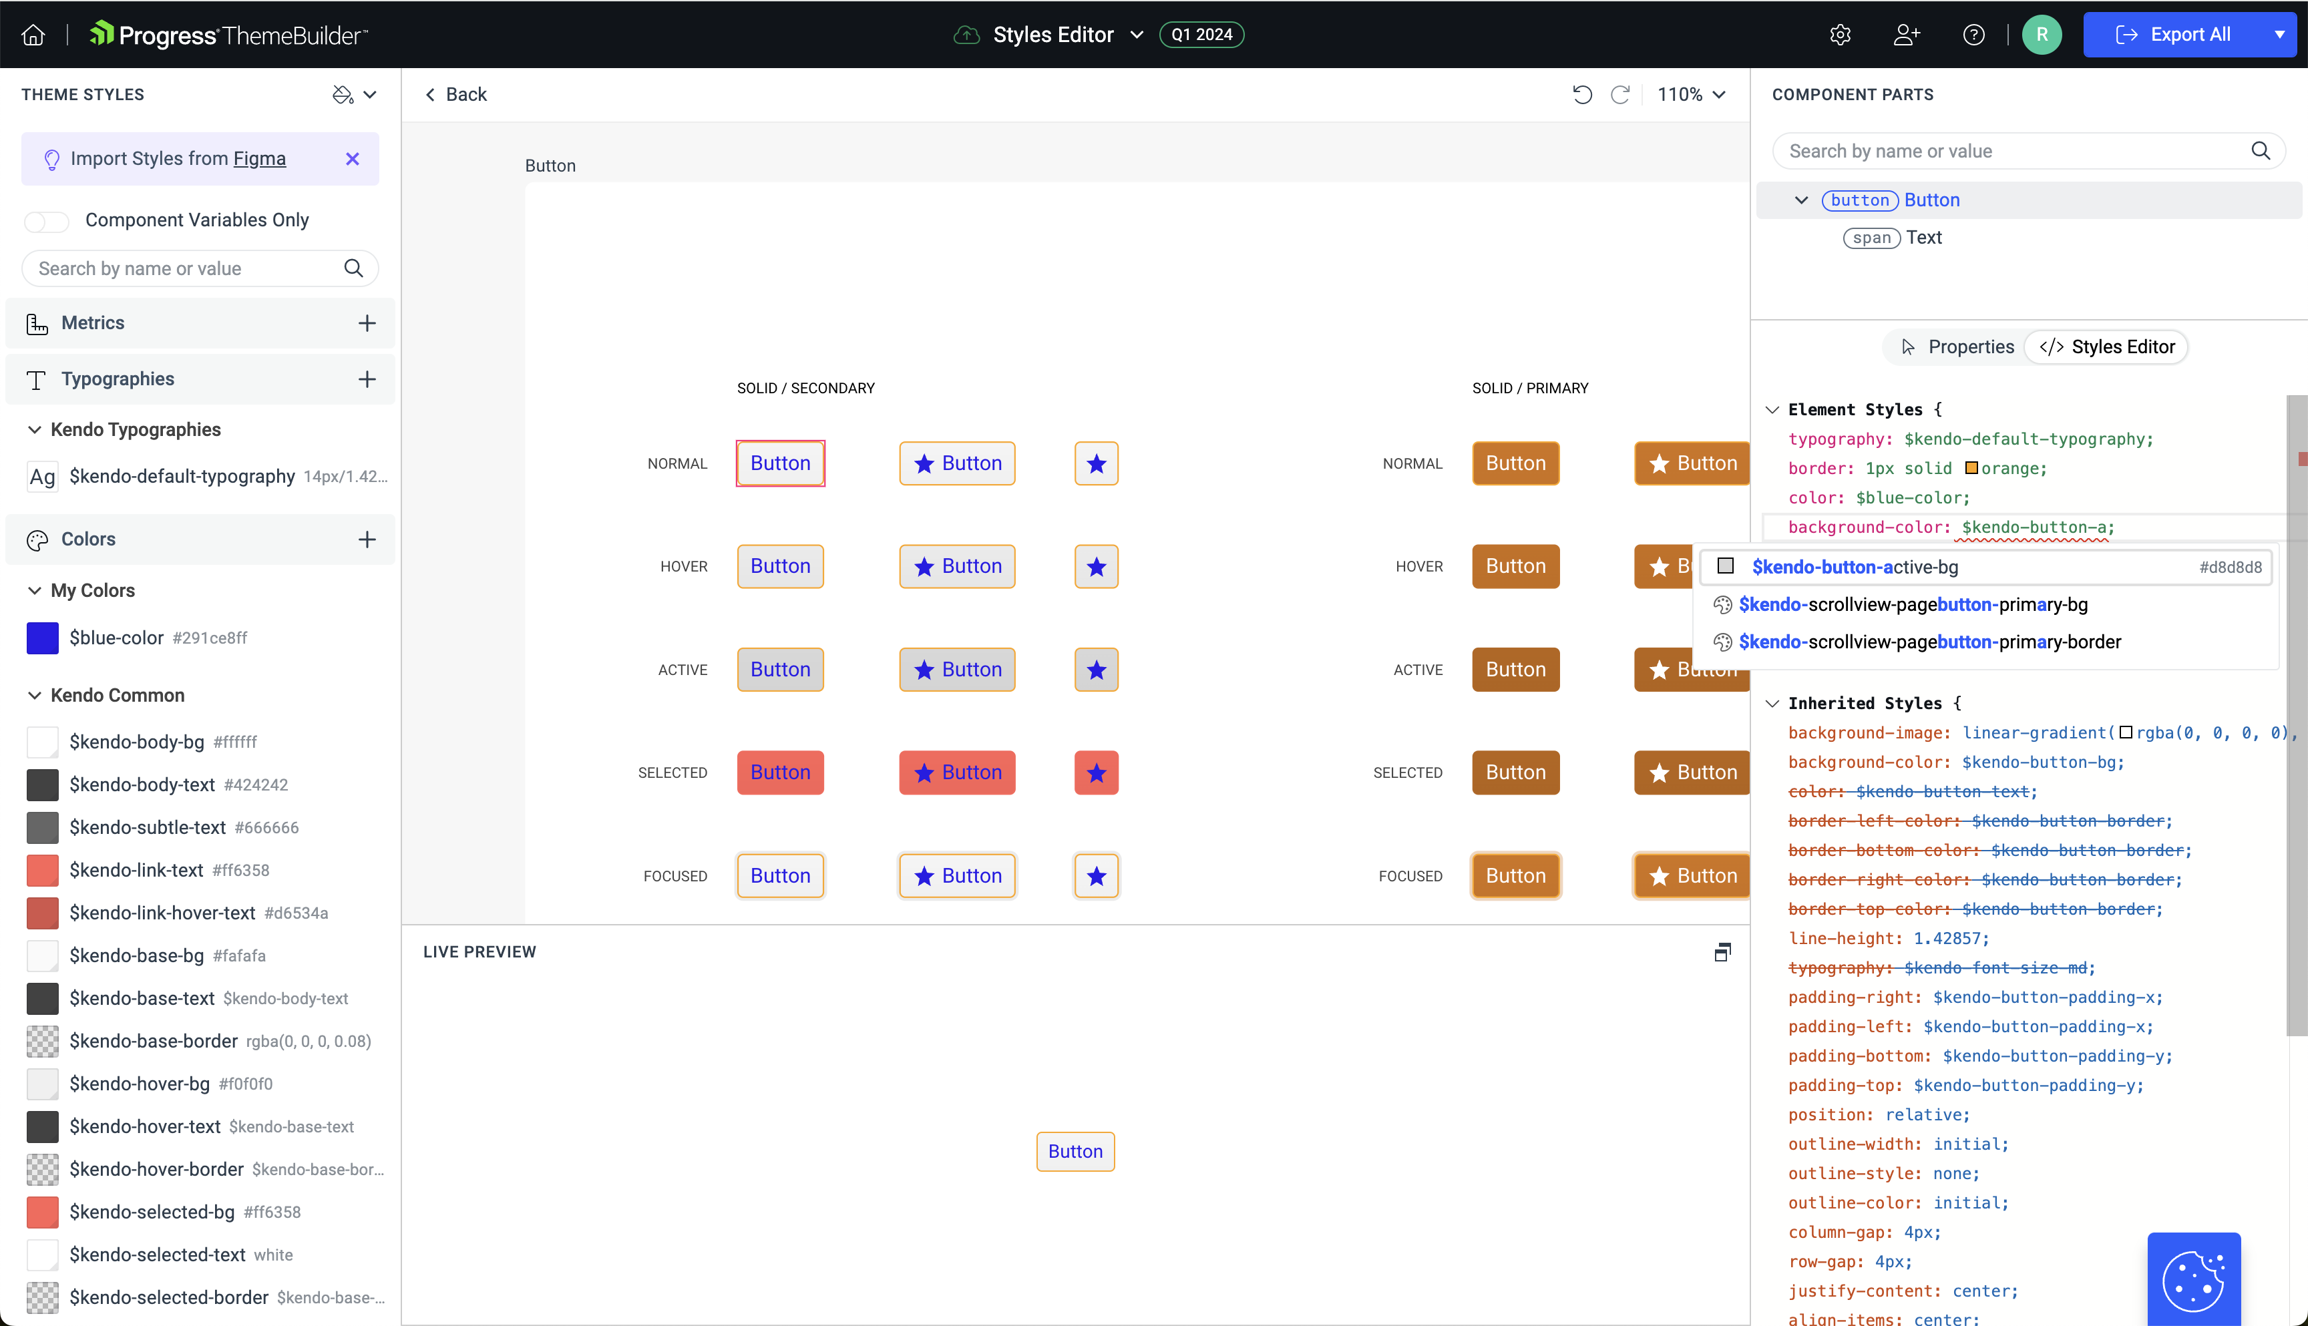Open the Figma link
Image resolution: width=2308 pixels, height=1326 pixels.
click(260, 158)
